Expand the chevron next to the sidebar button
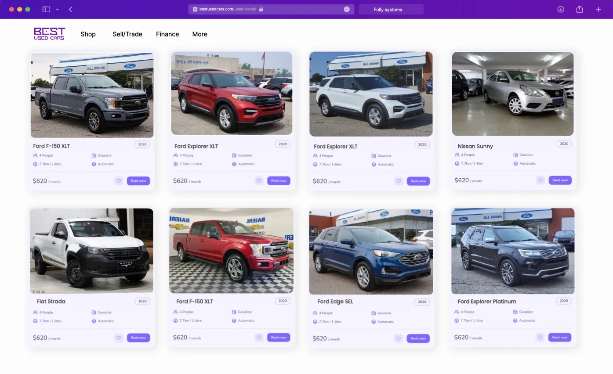613x374 pixels. tap(58, 9)
